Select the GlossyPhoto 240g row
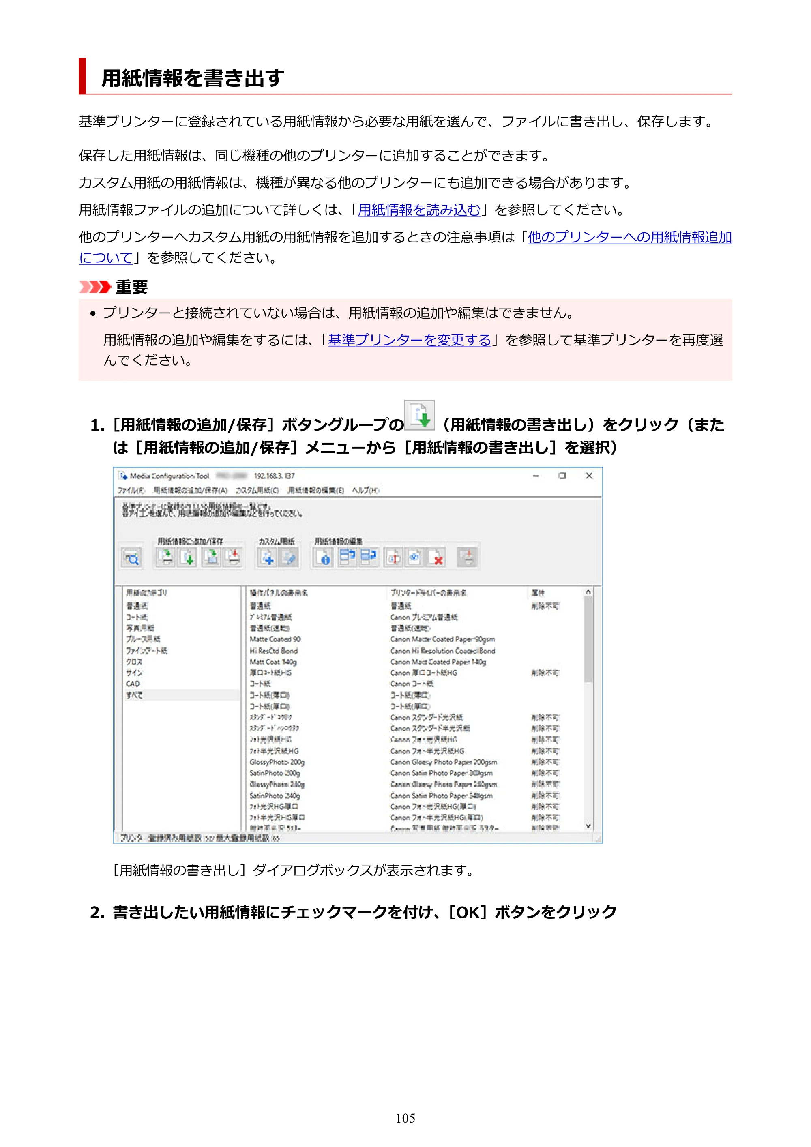 click(x=277, y=784)
